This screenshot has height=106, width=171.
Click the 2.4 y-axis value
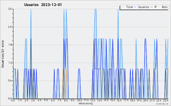(10, 27)
